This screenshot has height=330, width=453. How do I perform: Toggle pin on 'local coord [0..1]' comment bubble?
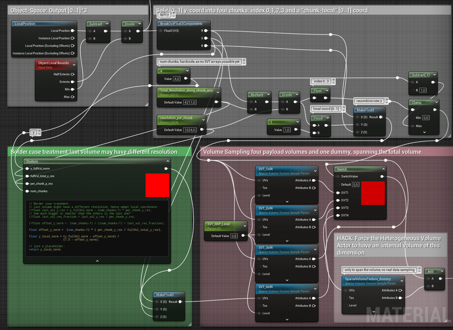point(344,108)
